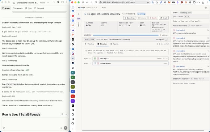Open the Runs nav link in flowition header
The height and width of the screenshot is (132, 210).
point(104,8)
